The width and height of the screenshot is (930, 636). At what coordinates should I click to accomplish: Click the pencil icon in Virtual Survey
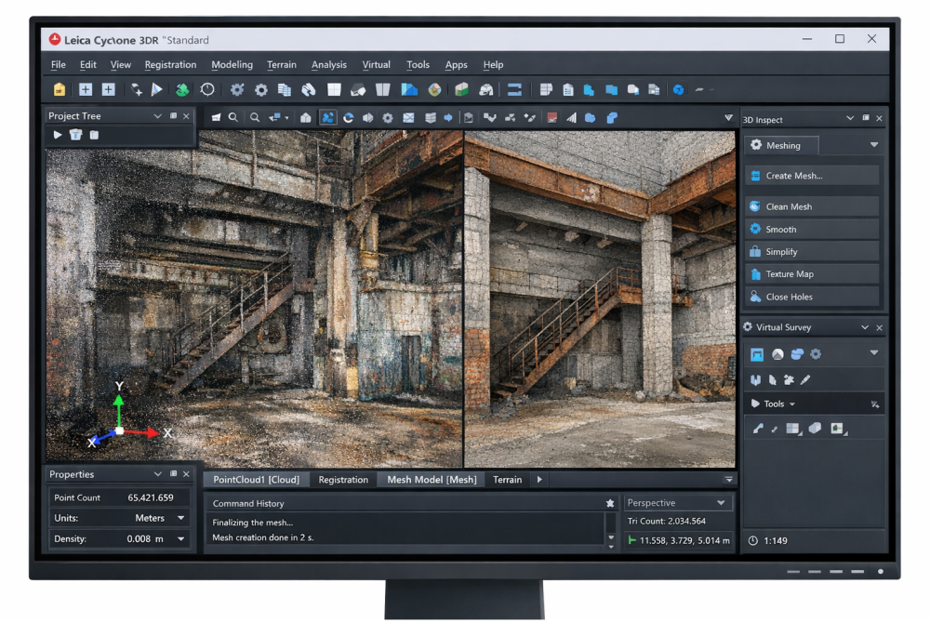click(805, 379)
